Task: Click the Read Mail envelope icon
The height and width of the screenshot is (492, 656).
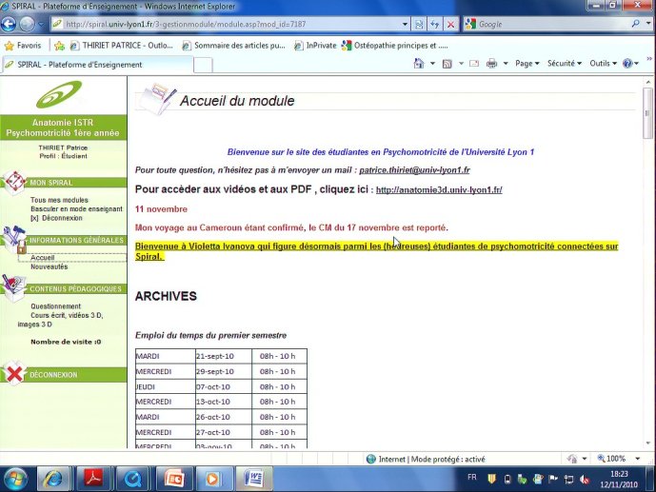Action: pos(474,64)
